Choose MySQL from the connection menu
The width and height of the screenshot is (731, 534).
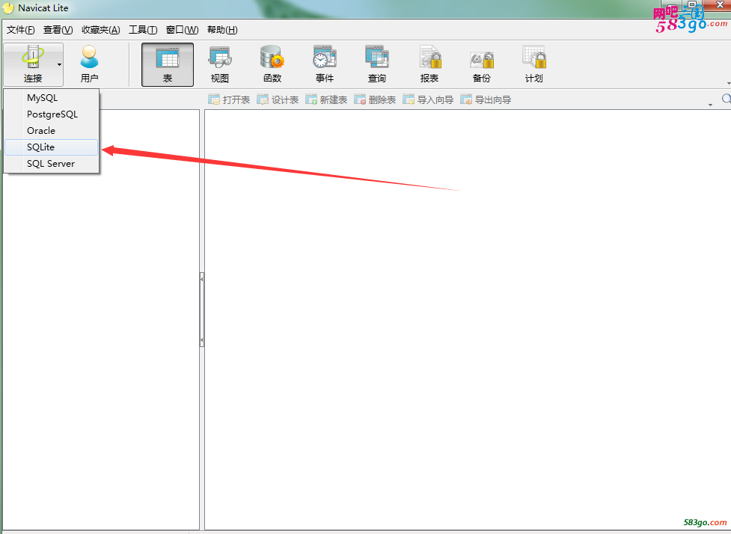pyautogui.click(x=52, y=98)
